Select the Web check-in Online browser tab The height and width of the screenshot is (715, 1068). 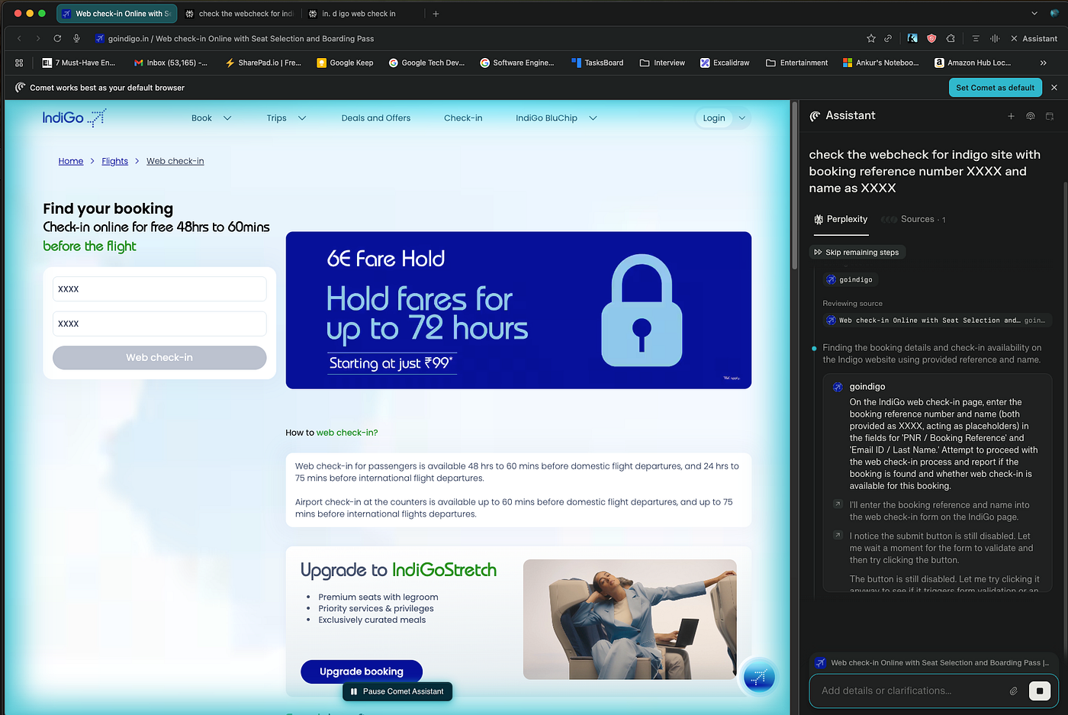pyautogui.click(x=117, y=14)
